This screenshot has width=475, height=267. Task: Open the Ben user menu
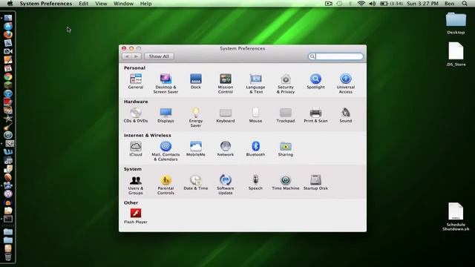pyautogui.click(x=449, y=4)
